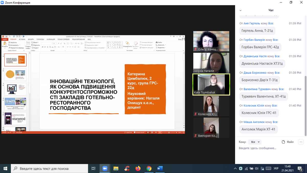Screen dimensions: 307x173
Task: Switch to Microsoft Word in the taskbar
Action: [x=160, y=168]
